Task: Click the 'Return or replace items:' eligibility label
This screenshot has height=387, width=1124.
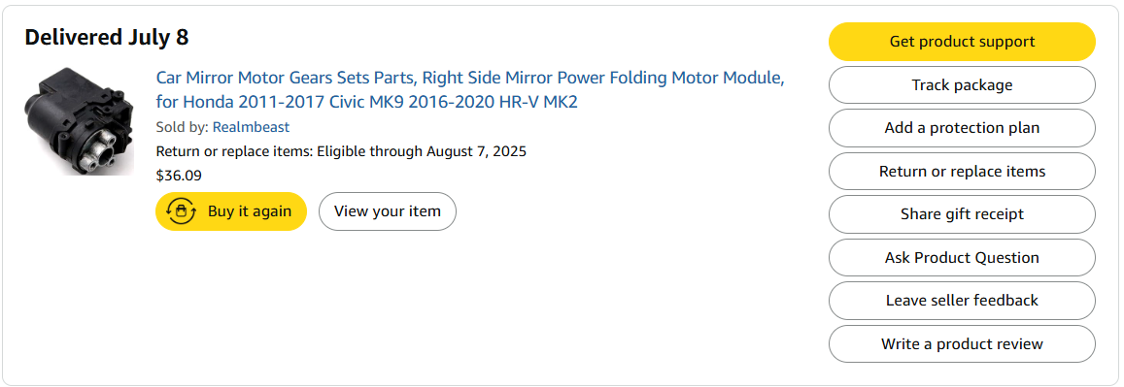Action: [x=234, y=151]
